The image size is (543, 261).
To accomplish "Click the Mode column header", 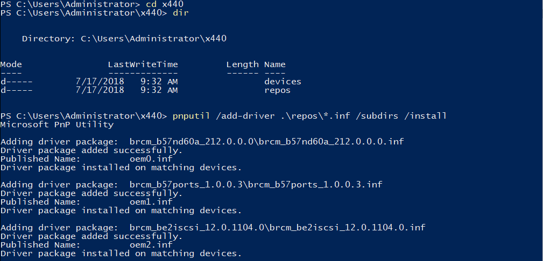I will (11, 64).
